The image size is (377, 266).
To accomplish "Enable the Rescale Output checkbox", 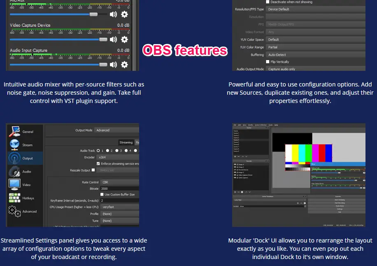I will (93, 170).
